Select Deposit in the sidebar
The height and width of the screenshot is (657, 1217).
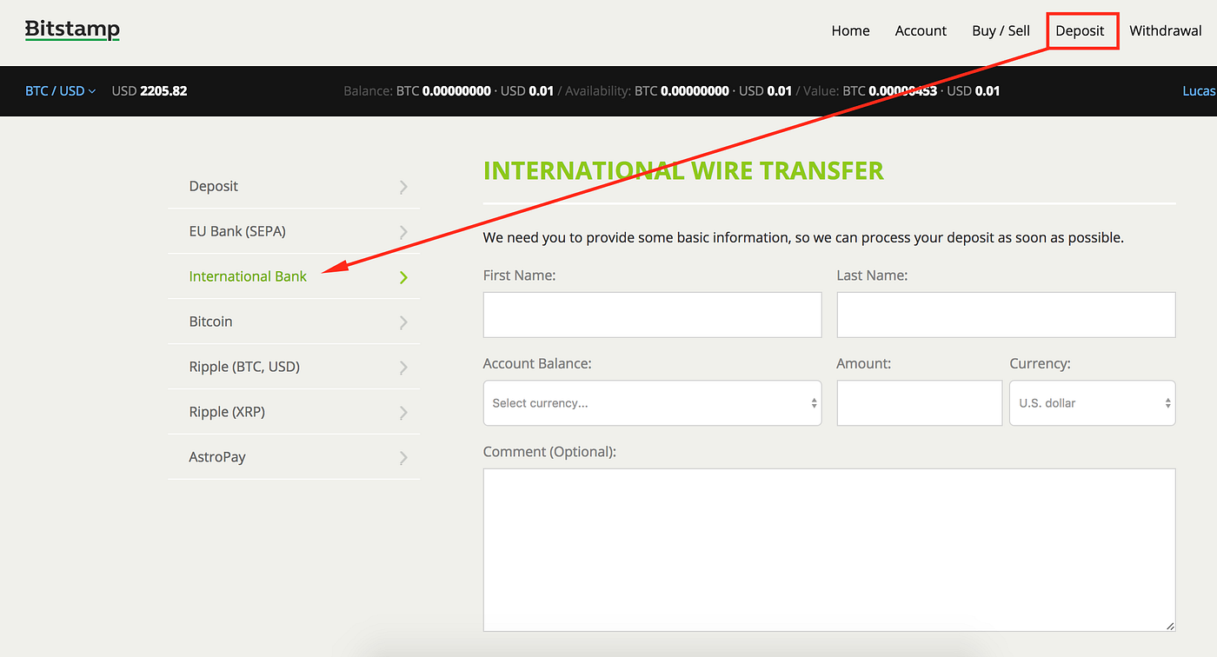[x=294, y=186]
